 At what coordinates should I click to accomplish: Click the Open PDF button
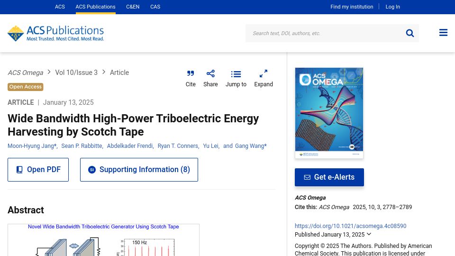point(38,170)
